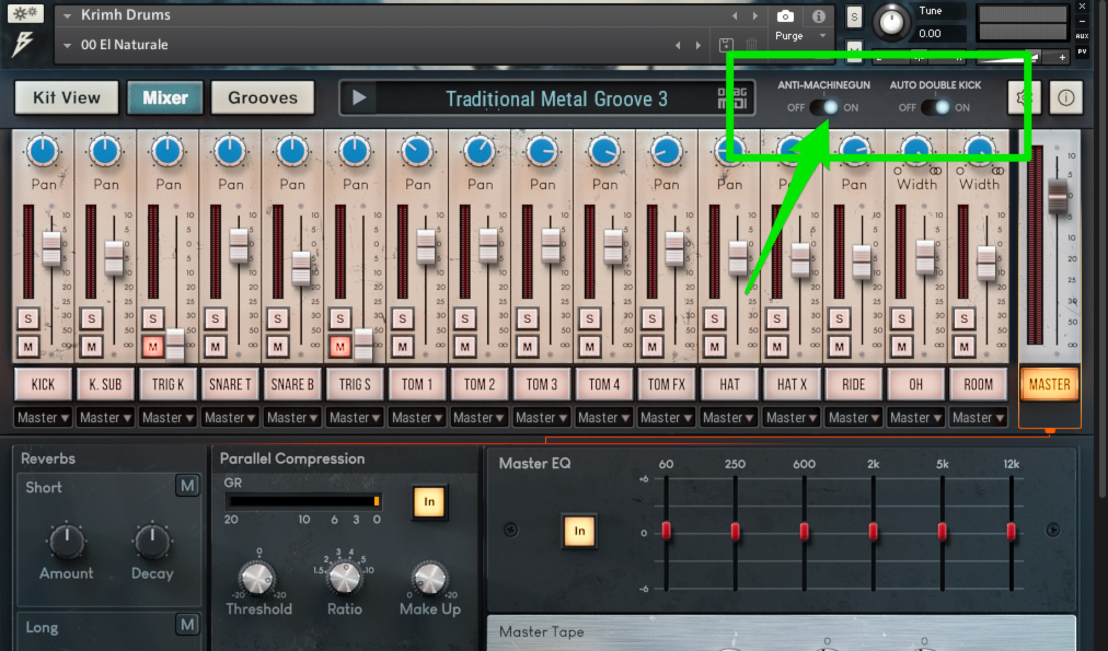Play the Traditional Metal Groove 3

point(359,98)
